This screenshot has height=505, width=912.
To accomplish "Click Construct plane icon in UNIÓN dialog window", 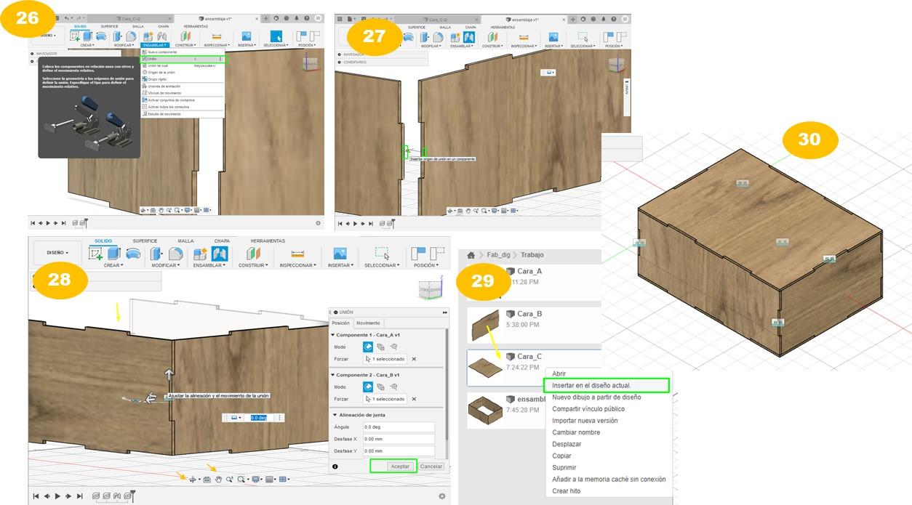I will click(x=253, y=254).
